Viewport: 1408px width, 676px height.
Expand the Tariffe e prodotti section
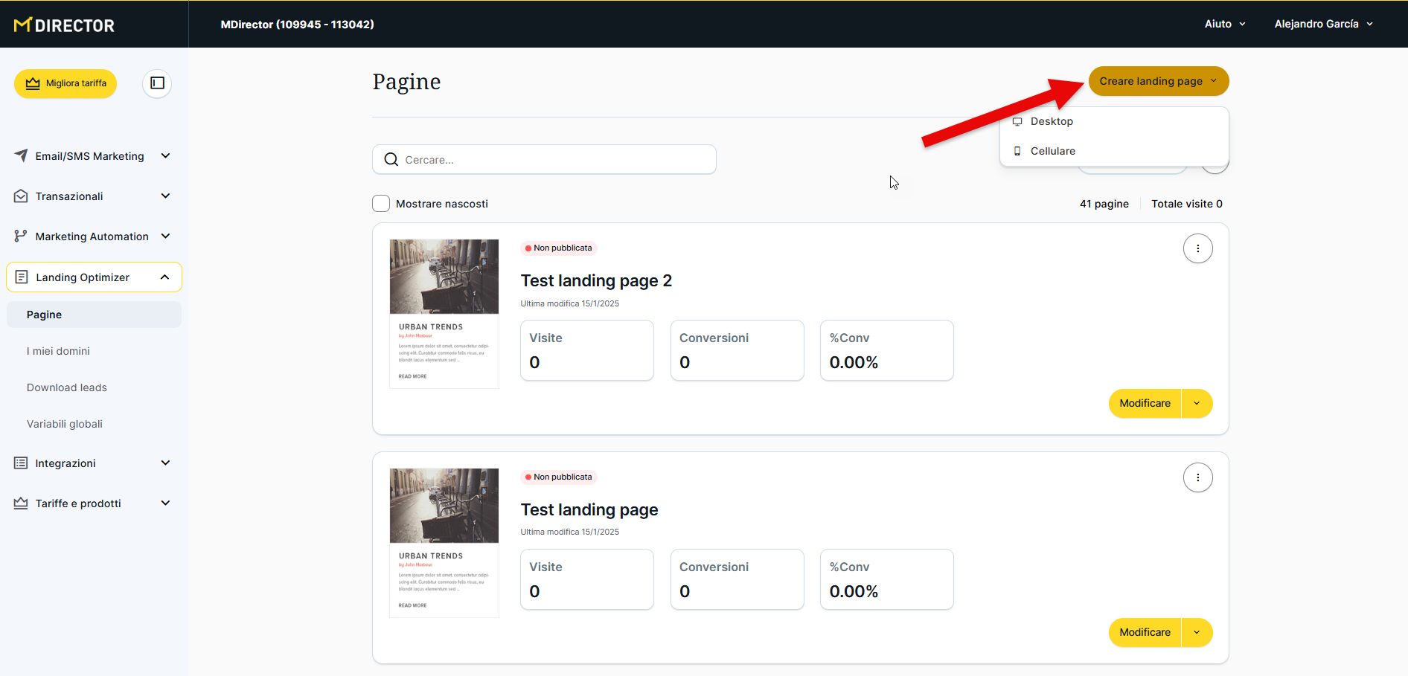coord(165,503)
